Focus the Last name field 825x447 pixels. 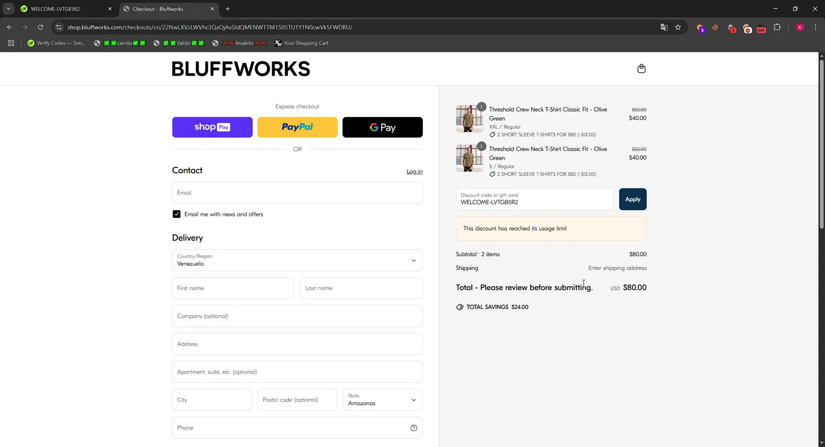tap(361, 288)
